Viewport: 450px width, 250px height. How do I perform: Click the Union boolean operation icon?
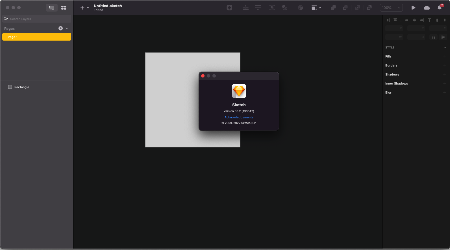click(333, 8)
